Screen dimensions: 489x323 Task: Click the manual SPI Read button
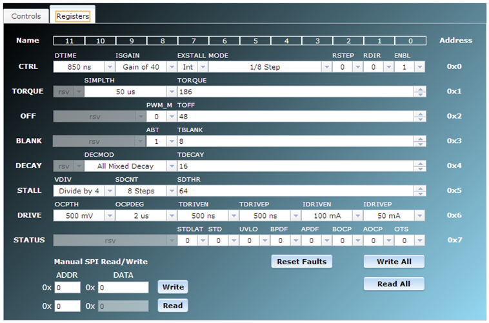coord(173,306)
